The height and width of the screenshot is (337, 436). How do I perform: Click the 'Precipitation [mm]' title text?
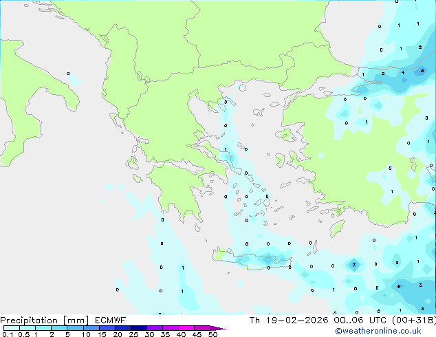[45, 320]
